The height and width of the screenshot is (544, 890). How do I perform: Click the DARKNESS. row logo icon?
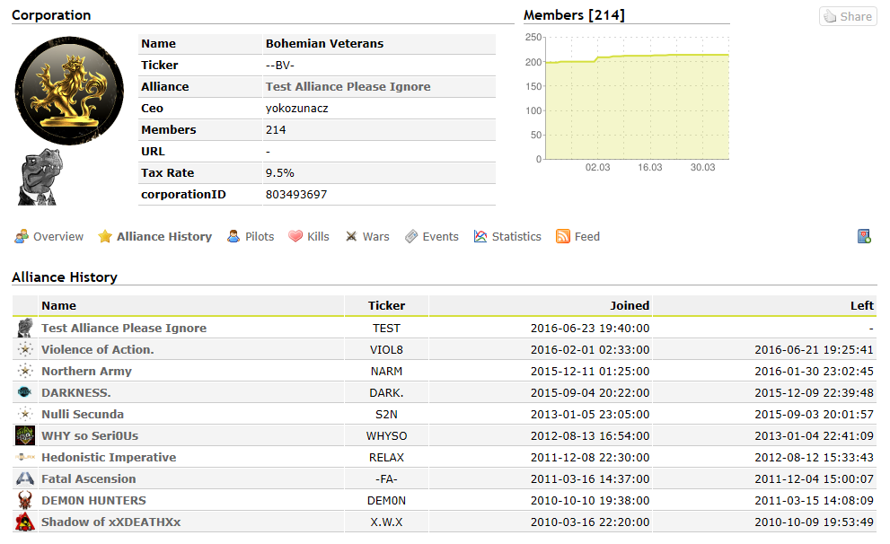coord(25,392)
